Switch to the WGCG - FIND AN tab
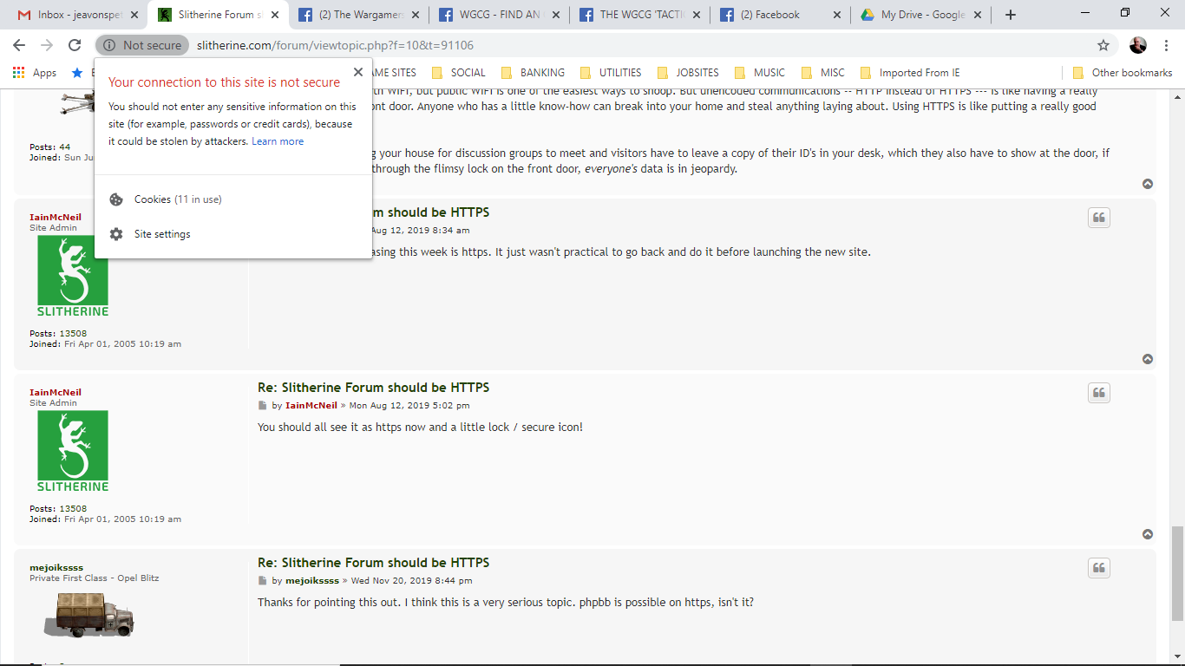Viewport: 1185px width, 666px height. [499, 15]
